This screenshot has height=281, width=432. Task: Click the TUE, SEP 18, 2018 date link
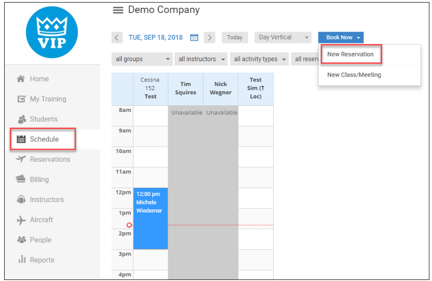(x=156, y=37)
